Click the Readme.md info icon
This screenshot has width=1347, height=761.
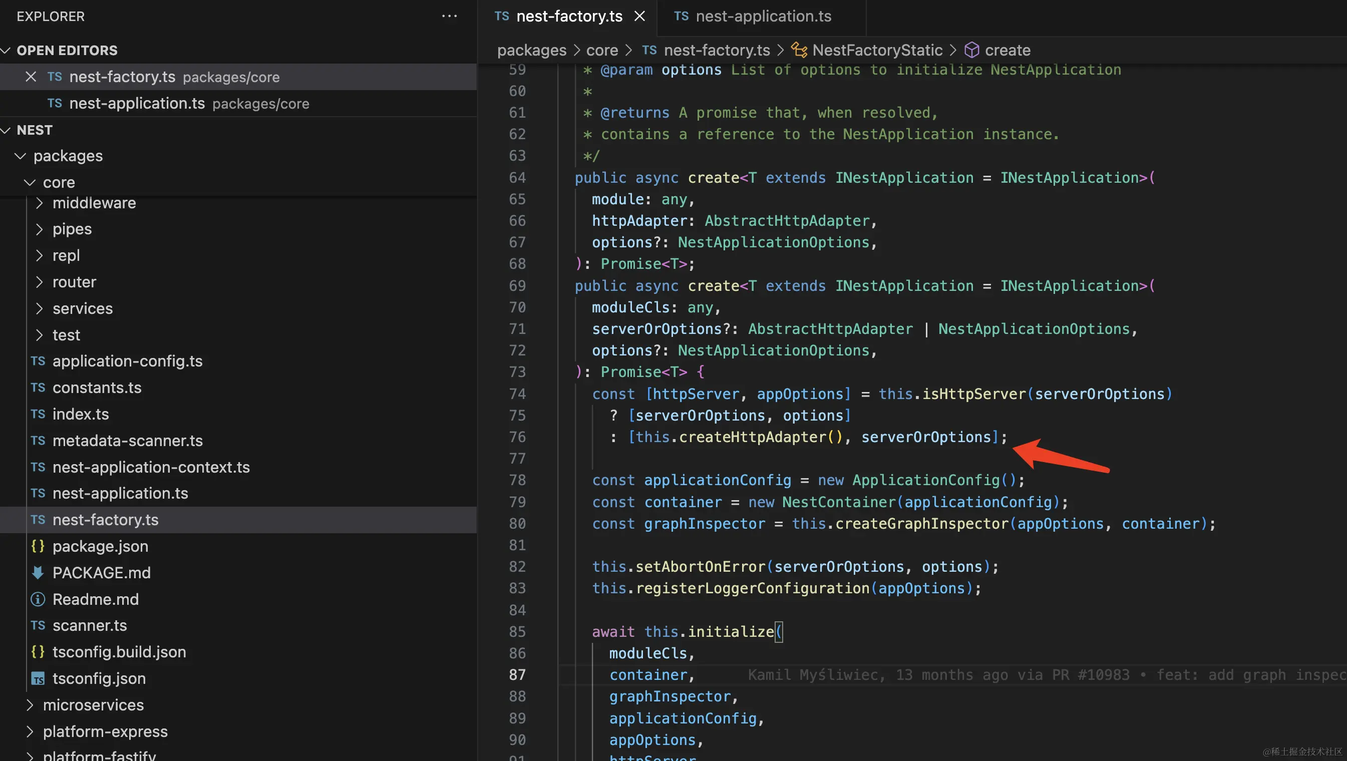click(38, 599)
